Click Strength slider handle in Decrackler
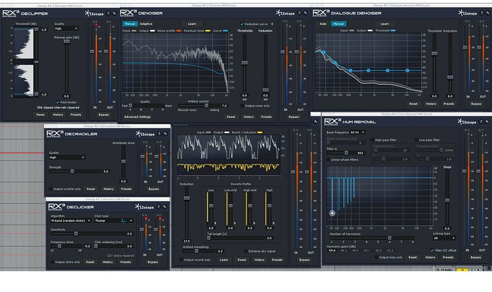Viewport: 492px width, 292px height. point(72,171)
